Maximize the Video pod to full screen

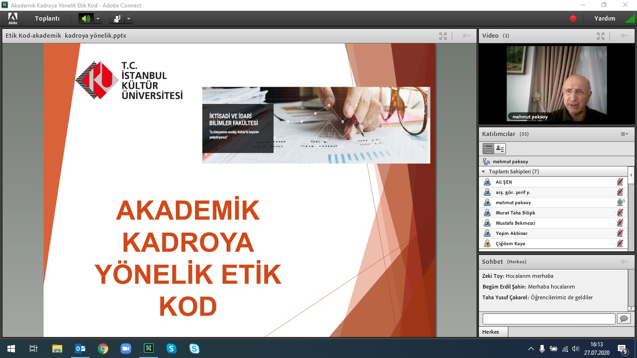pyautogui.click(x=601, y=36)
